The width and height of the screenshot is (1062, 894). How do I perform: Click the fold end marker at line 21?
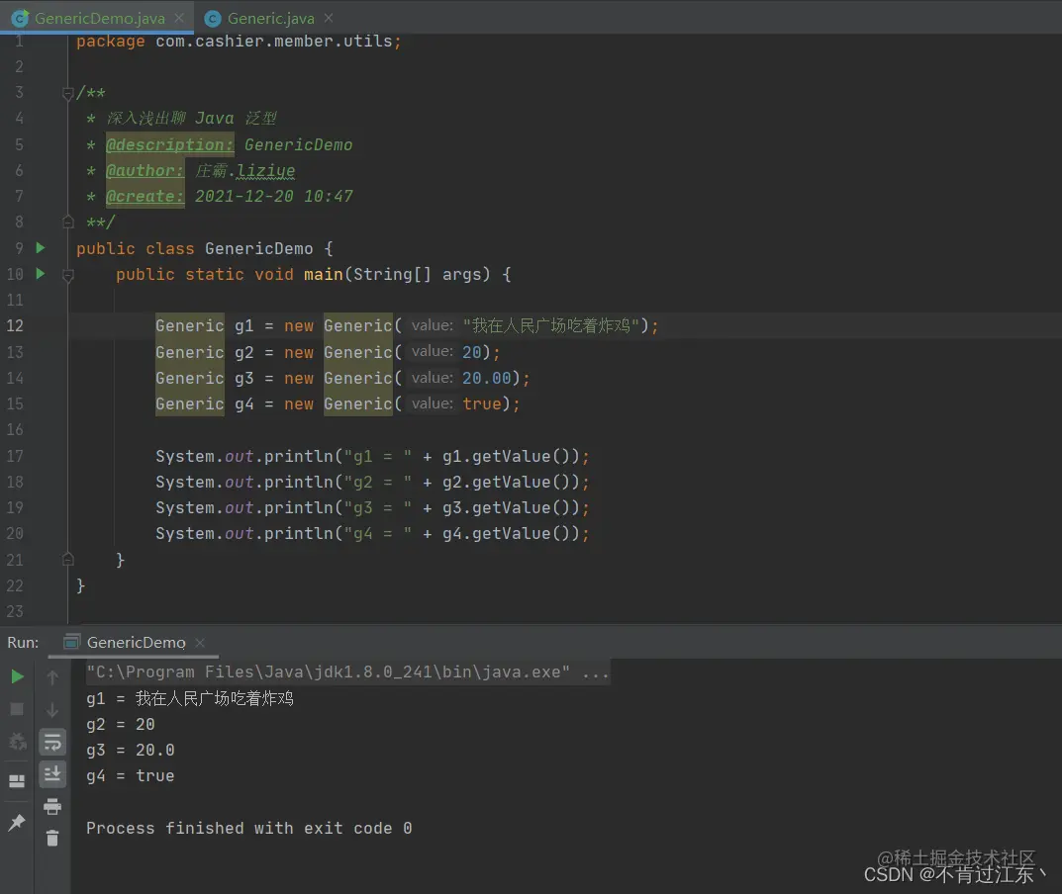[x=67, y=560]
